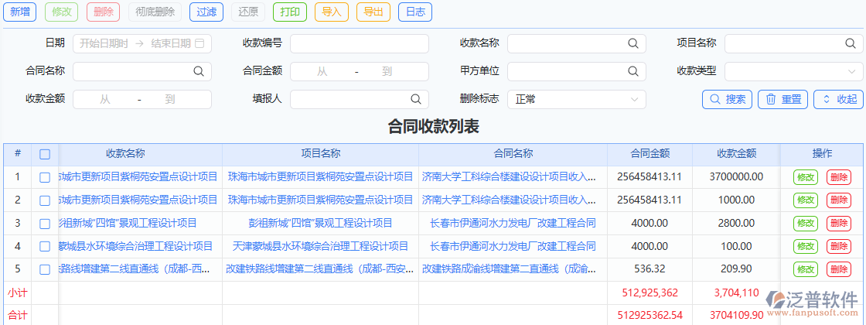The image size is (866, 325).
Task: Open row 5 project 改建铁路线增建第二线直通线
Action: tap(320, 269)
